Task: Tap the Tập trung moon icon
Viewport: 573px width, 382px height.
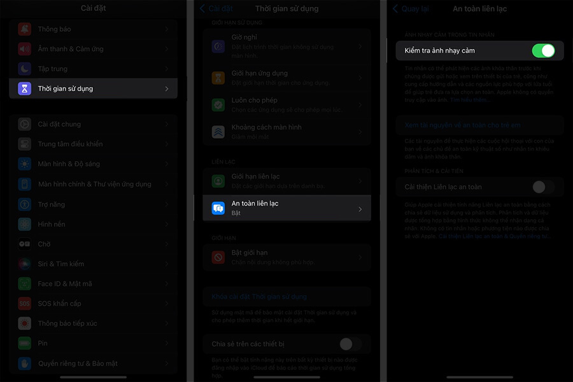Action: tap(24, 69)
